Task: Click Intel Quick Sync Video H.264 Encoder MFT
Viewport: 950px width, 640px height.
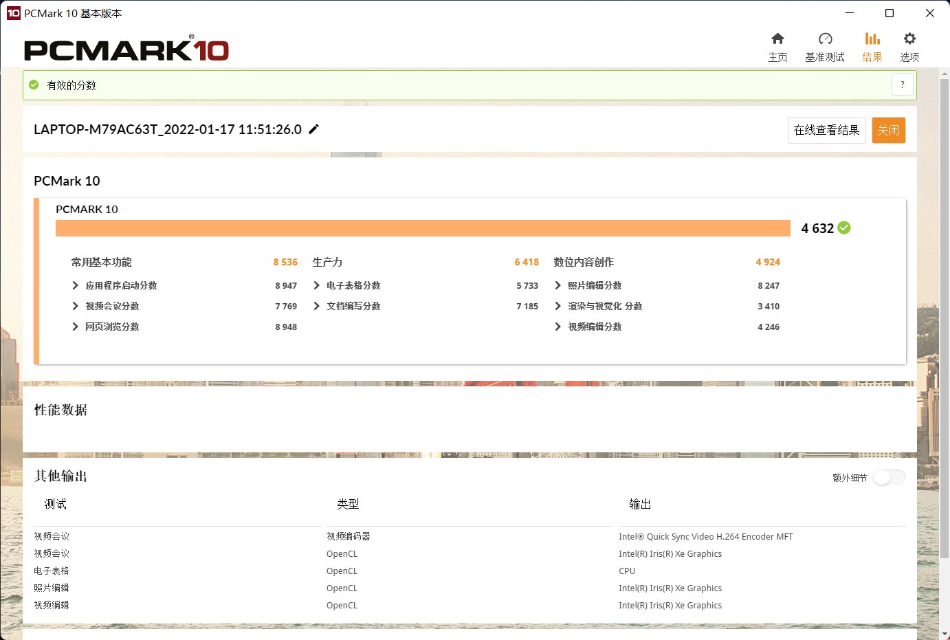Action: point(706,536)
